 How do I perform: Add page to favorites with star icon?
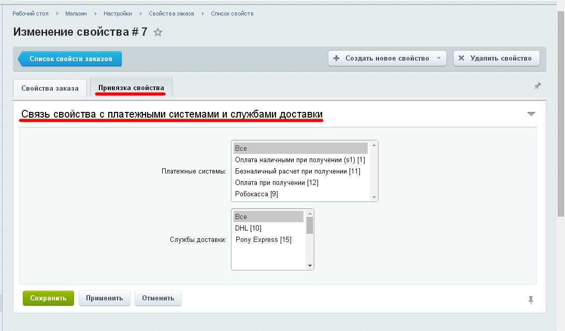pos(158,33)
